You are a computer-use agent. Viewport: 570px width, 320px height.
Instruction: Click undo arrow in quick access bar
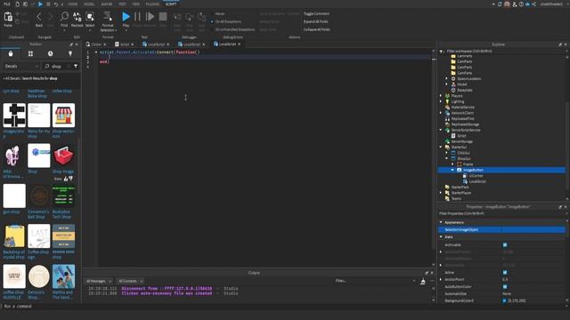tap(55, 4)
